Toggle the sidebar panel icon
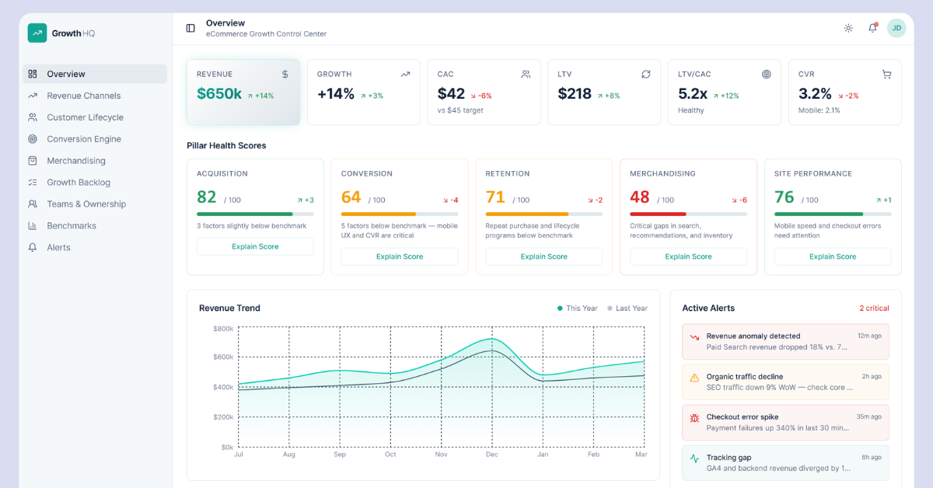933x488 pixels. click(190, 28)
